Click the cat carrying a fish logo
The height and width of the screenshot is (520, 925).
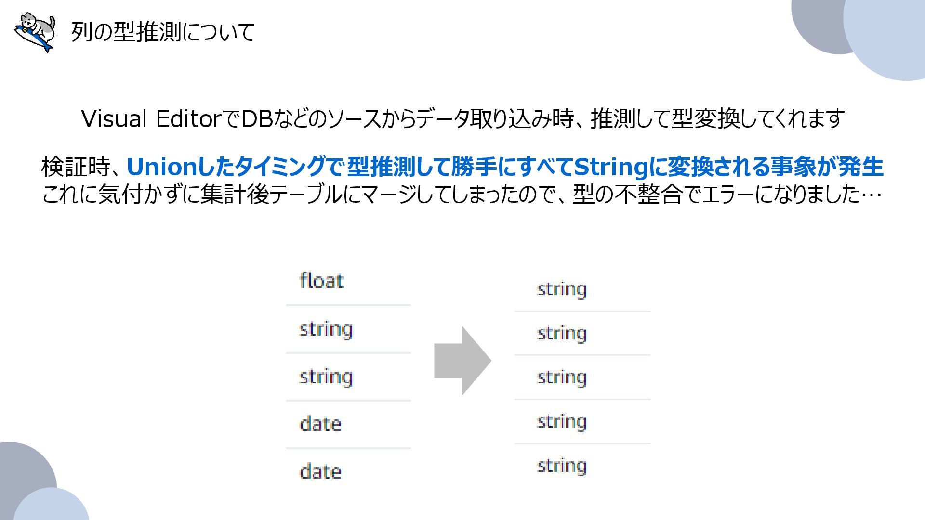(x=35, y=32)
